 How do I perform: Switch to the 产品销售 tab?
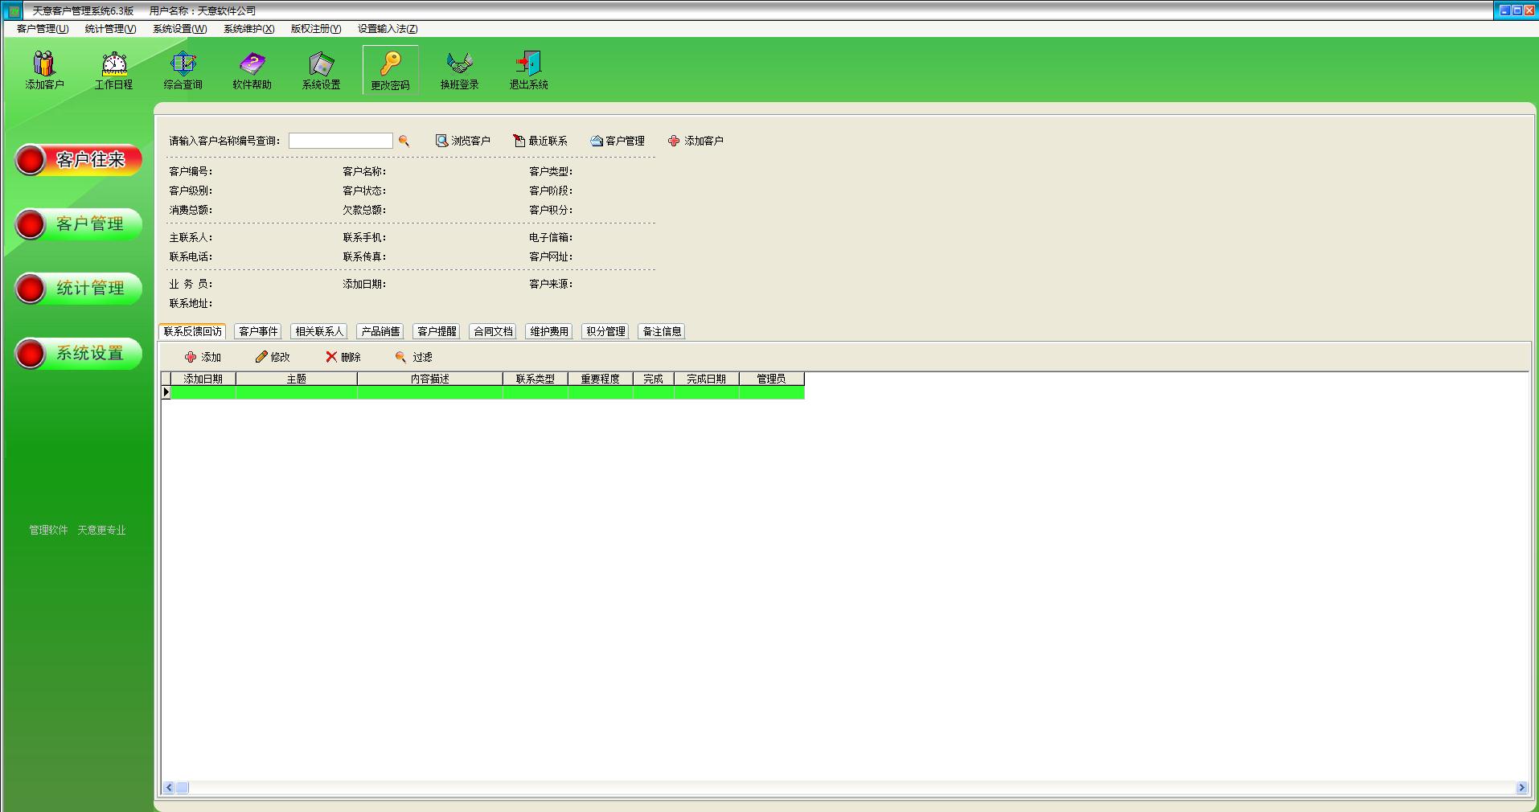[380, 331]
